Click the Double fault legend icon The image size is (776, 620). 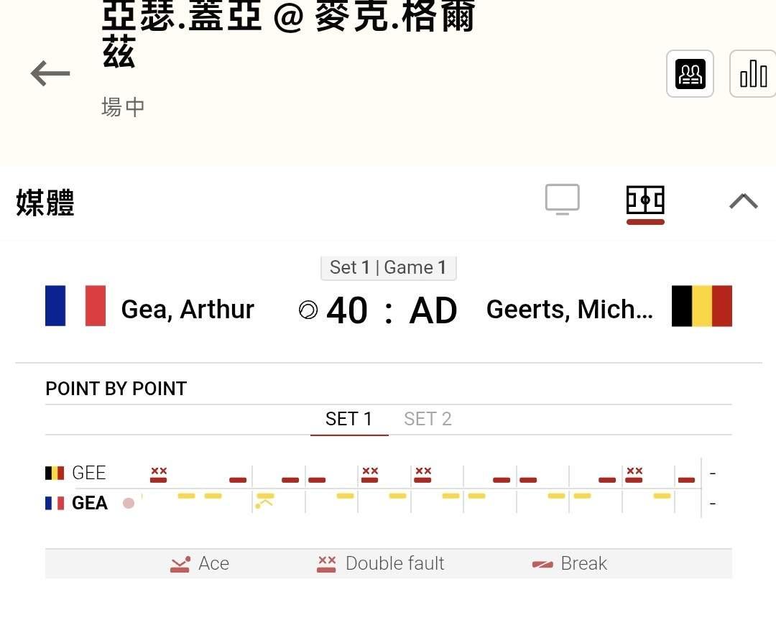point(326,564)
